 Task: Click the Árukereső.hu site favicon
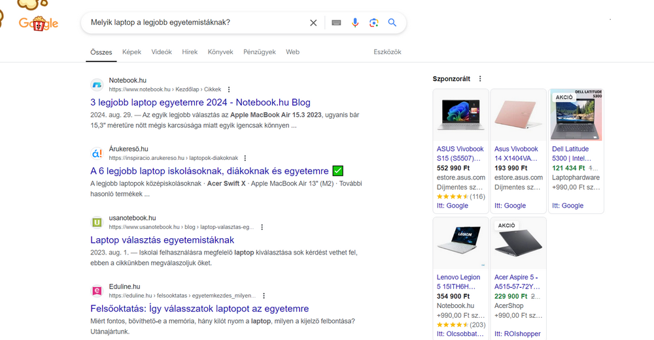click(x=97, y=153)
